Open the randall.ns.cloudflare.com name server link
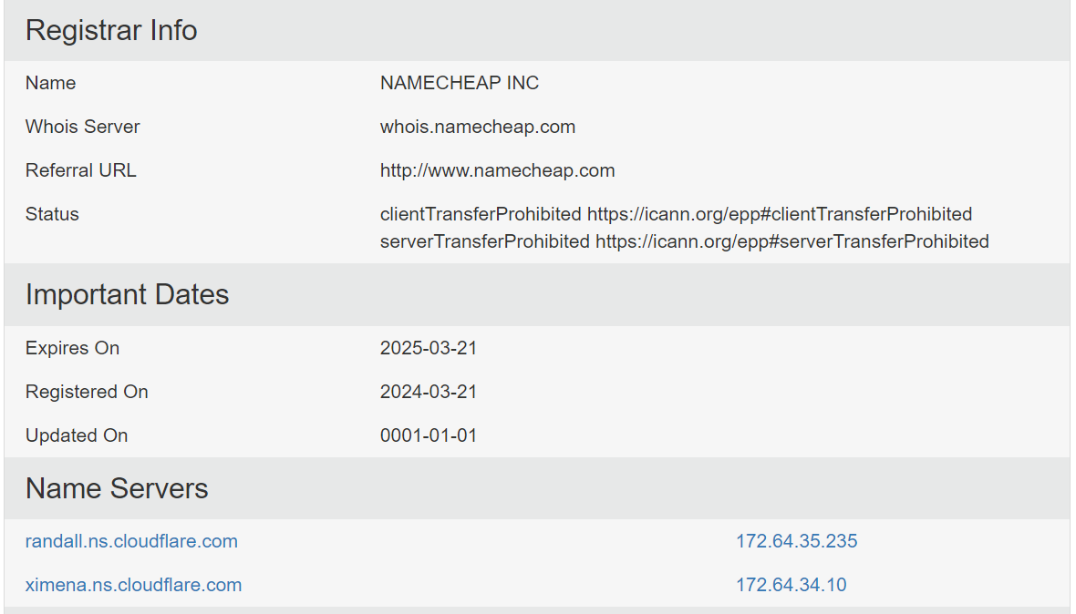 click(131, 541)
